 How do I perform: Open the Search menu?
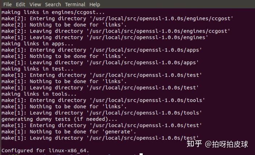coord(53,4)
